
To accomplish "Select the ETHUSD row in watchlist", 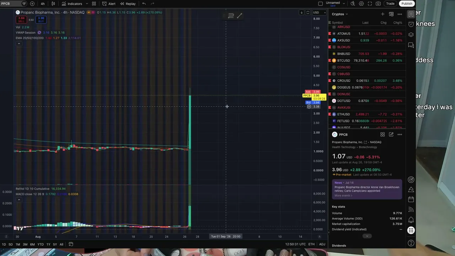I will [x=367, y=114].
